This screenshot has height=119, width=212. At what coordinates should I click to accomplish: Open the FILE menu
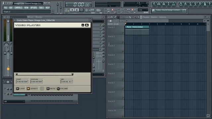click(6, 8)
